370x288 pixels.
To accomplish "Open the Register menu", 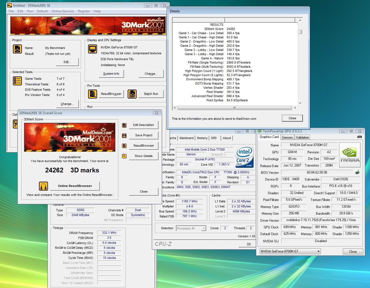I will pyautogui.click(x=84, y=11).
